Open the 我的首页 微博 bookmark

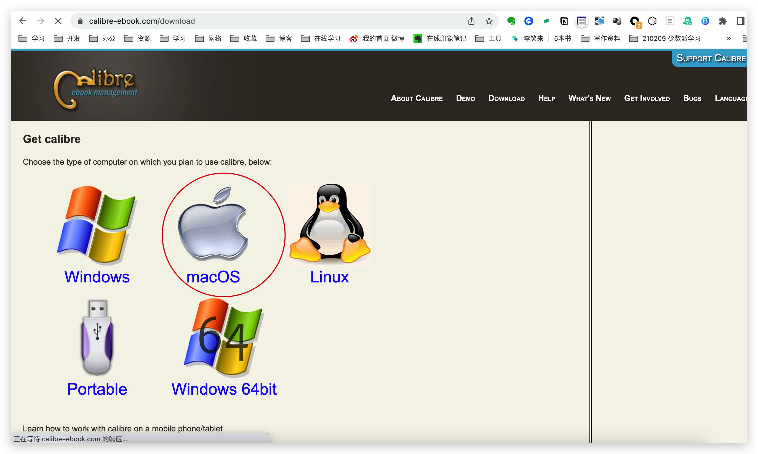(377, 38)
